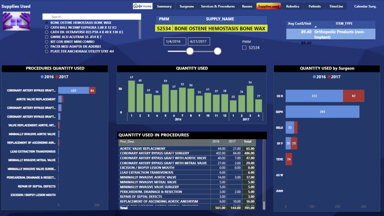Image resolution: width=384 pixels, height=216 pixels.
Task: Click the 2017 red legend dot in Surgeon chart
Action: 329,77
